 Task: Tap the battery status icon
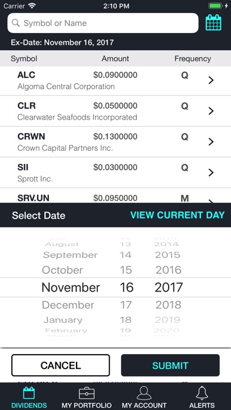click(x=216, y=6)
